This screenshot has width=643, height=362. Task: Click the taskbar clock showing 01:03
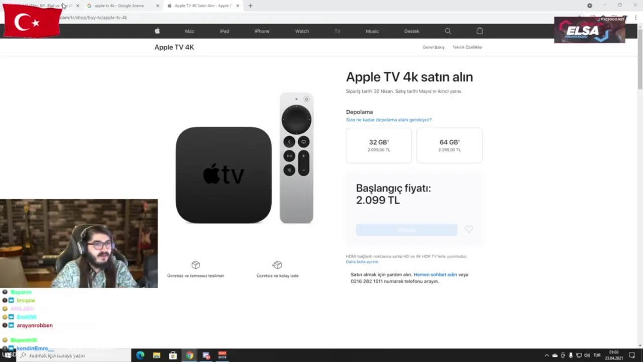coord(614,355)
